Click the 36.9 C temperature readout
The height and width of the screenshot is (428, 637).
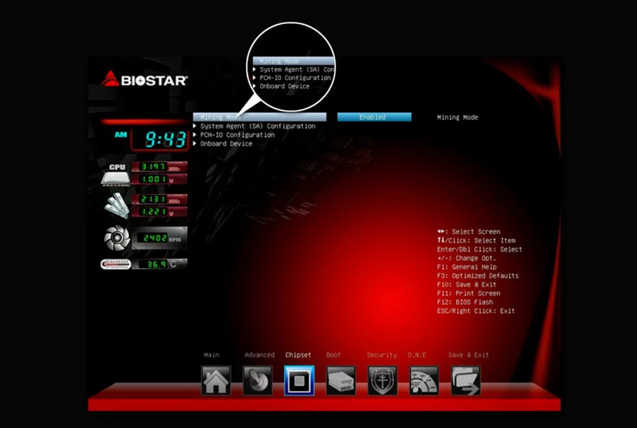coord(160,264)
